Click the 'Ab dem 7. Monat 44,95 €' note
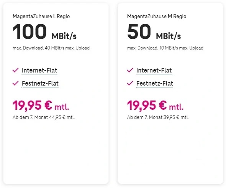The image size is (226, 188). point(44,117)
